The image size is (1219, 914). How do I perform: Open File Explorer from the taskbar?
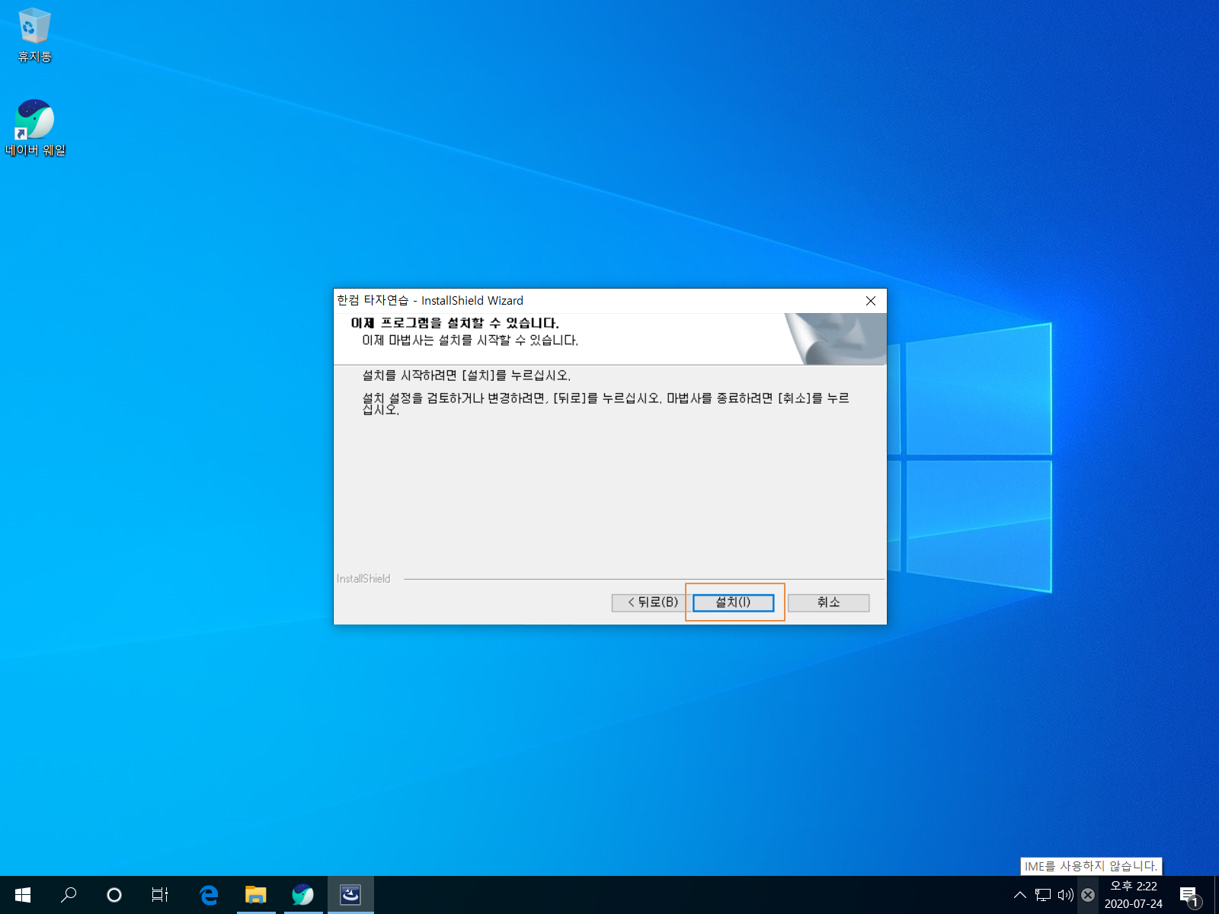(255, 895)
